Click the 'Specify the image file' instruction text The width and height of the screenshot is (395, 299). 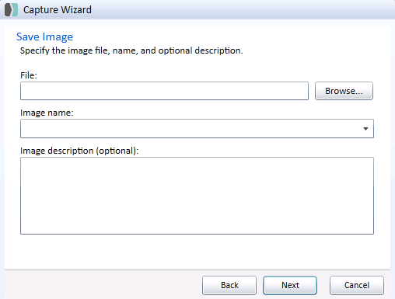[x=131, y=50]
